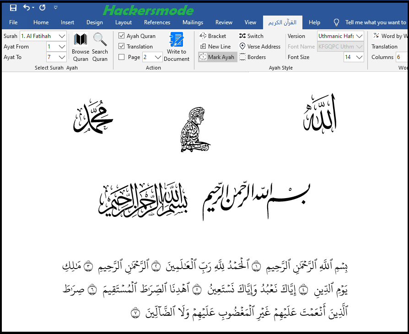
Task: Uncheck the Ayah Quran checkbox
Action: coord(121,36)
